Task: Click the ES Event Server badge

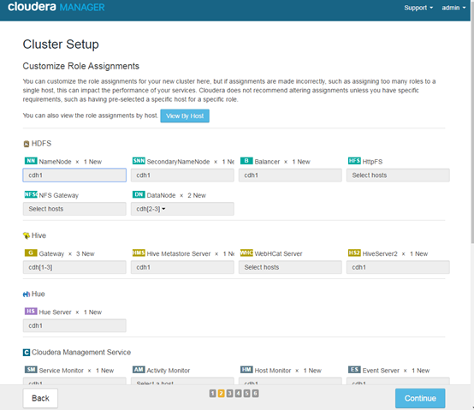Action: (354, 370)
